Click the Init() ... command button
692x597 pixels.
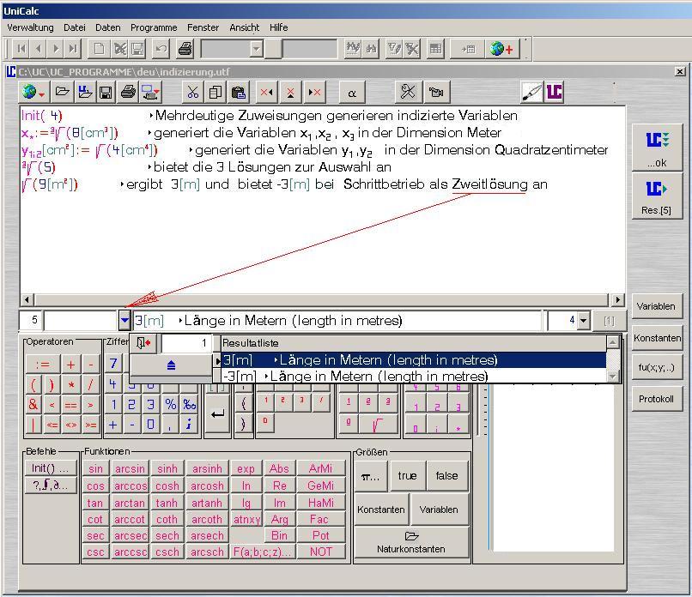(x=50, y=467)
